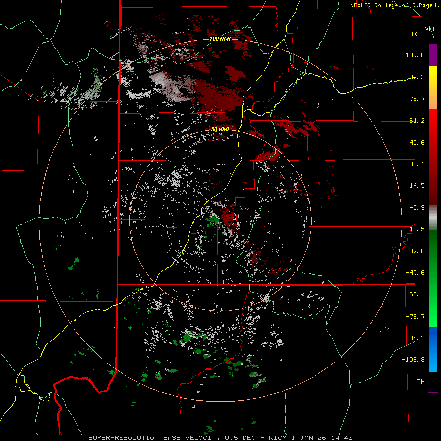Click the NEXLAB-College of DuPage credit text

pos(392,5)
